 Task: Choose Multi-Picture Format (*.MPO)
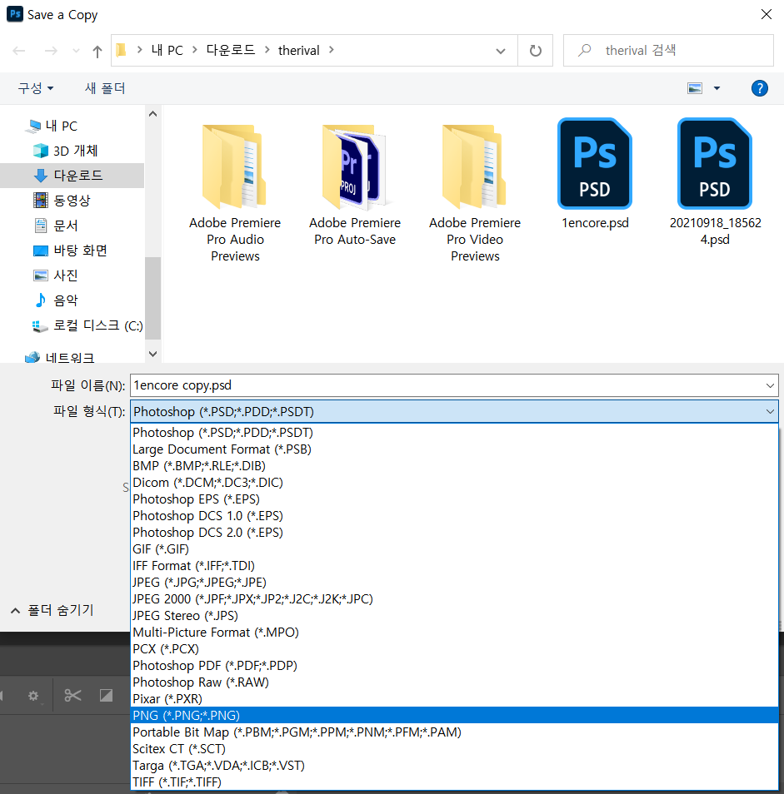click(x=455, y=633)
